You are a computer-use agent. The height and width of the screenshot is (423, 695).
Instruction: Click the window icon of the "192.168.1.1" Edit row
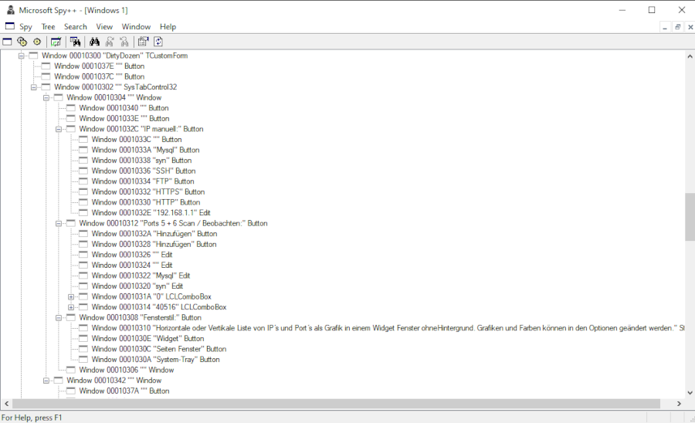(83, 212)
